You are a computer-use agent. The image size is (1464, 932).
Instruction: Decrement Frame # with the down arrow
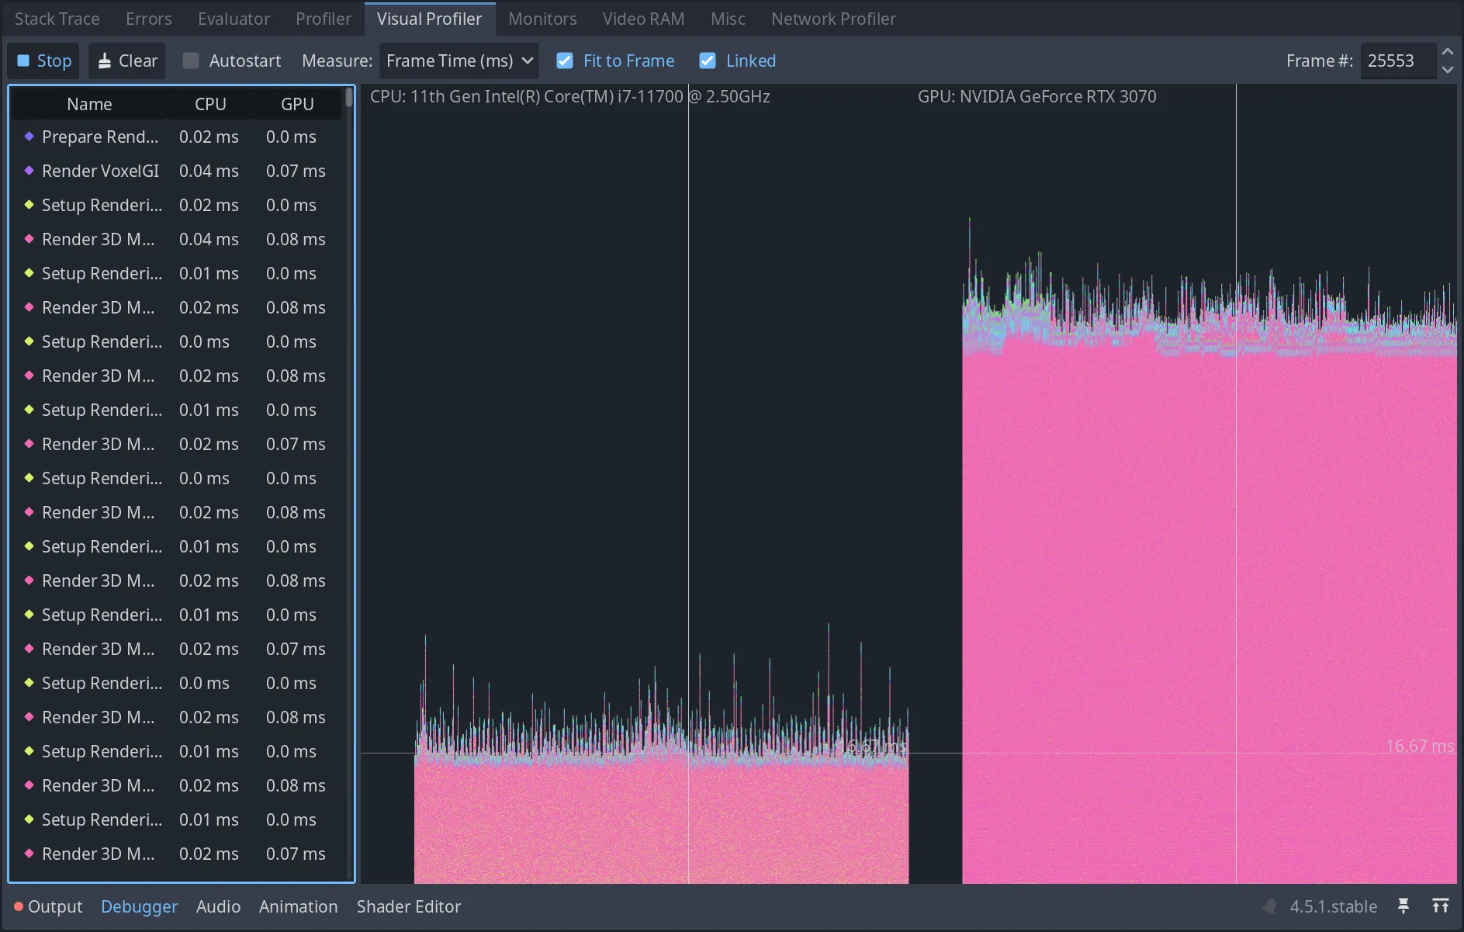pyautogui.click(x=1448, y=71)
